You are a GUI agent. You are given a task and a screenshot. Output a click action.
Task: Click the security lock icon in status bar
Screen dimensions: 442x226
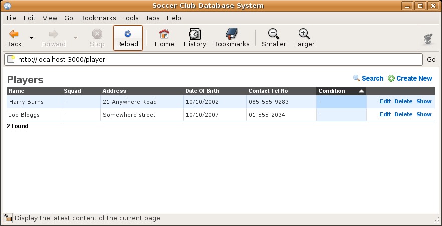pos(8,218)
